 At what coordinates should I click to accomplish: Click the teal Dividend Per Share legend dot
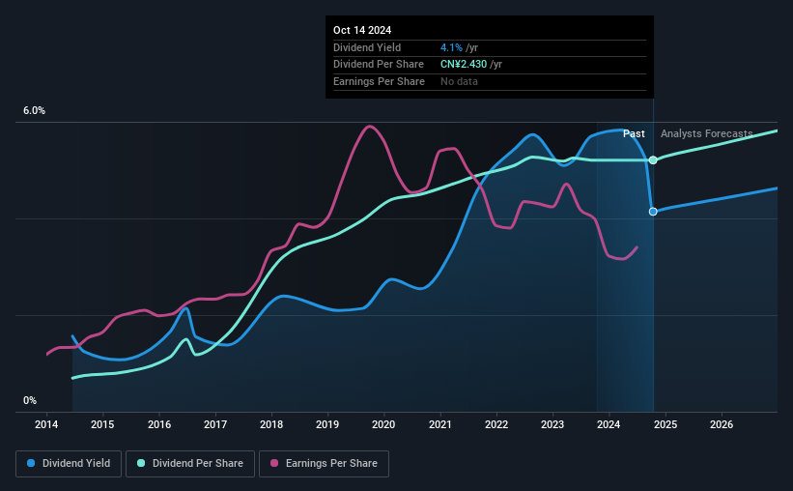(x=141, y=463)
